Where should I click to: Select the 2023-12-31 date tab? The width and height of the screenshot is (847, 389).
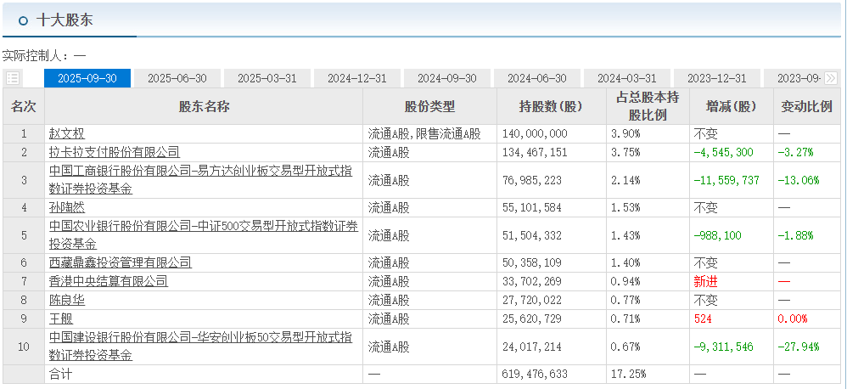[717, 78]
